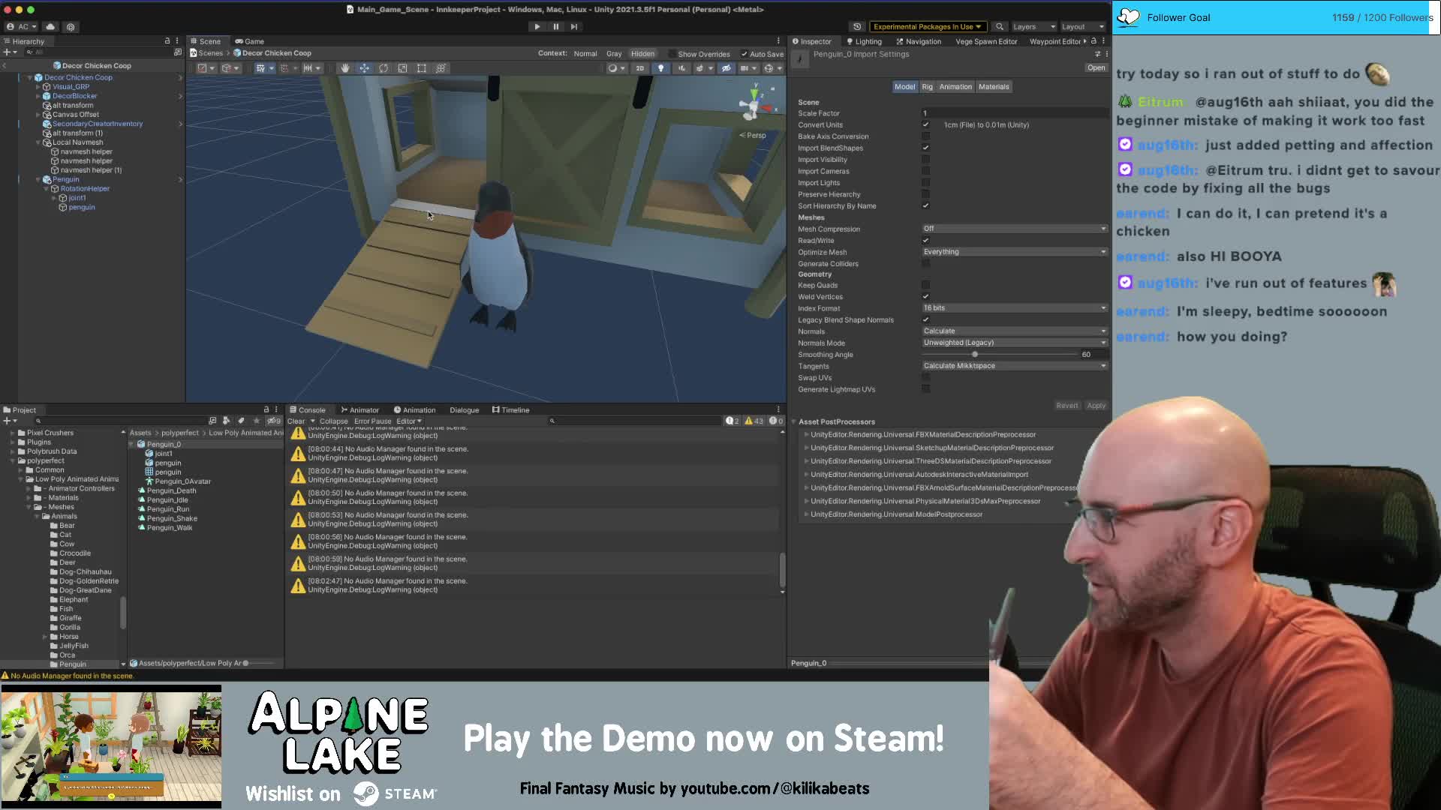Click the Apply button
This screenshot has height=810, width=1441.
1096,406
